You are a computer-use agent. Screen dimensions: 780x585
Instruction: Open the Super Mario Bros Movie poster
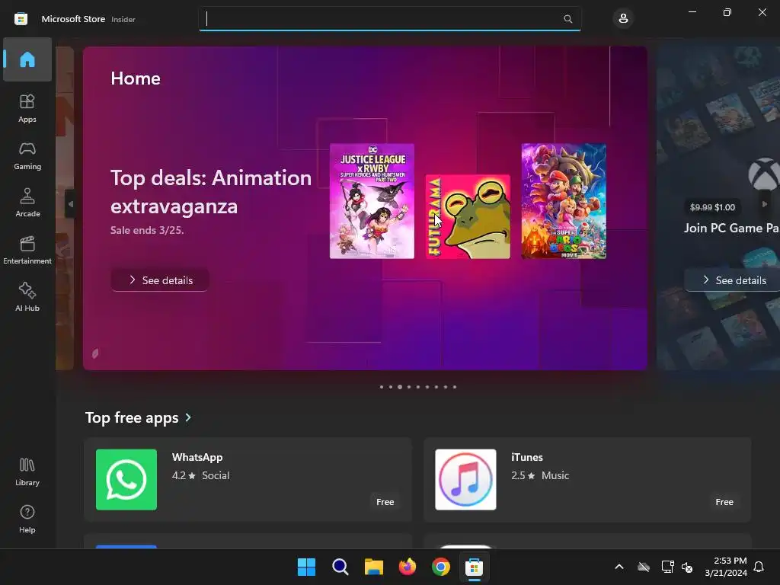[x=564, y=201]
